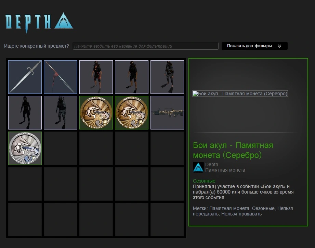
Task: Focus the item name filter field
Action: click(145, 46)
